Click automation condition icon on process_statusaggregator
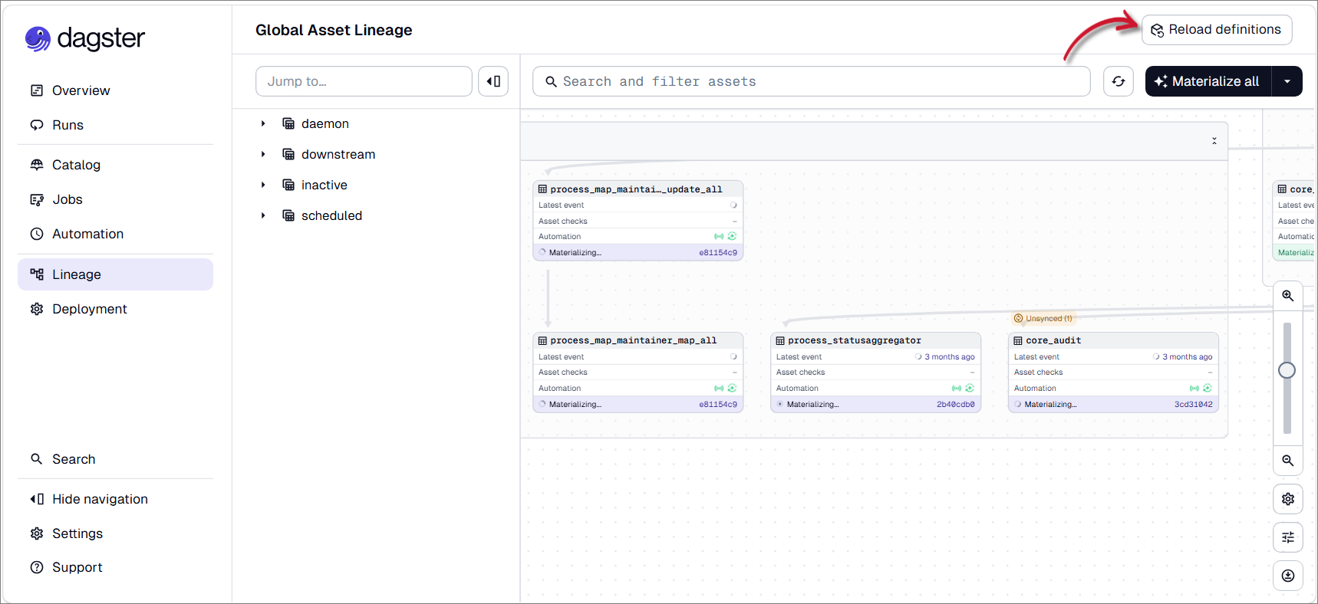1318x604 pixels. [x=970, y=388]
